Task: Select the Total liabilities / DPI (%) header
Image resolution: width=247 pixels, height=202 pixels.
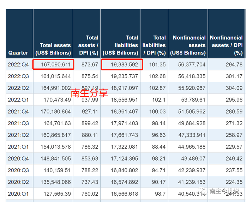Action: [154, 45]
